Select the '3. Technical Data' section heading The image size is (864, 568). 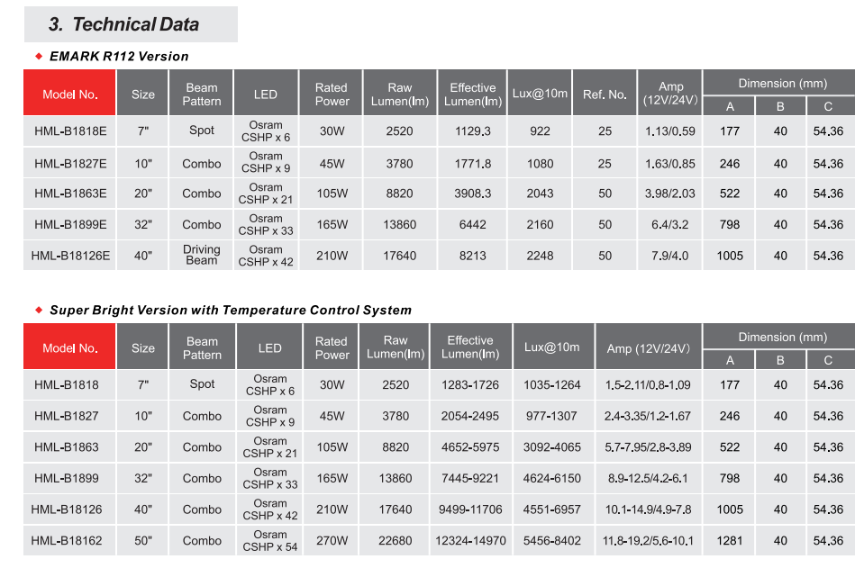(x=123, y=24)
